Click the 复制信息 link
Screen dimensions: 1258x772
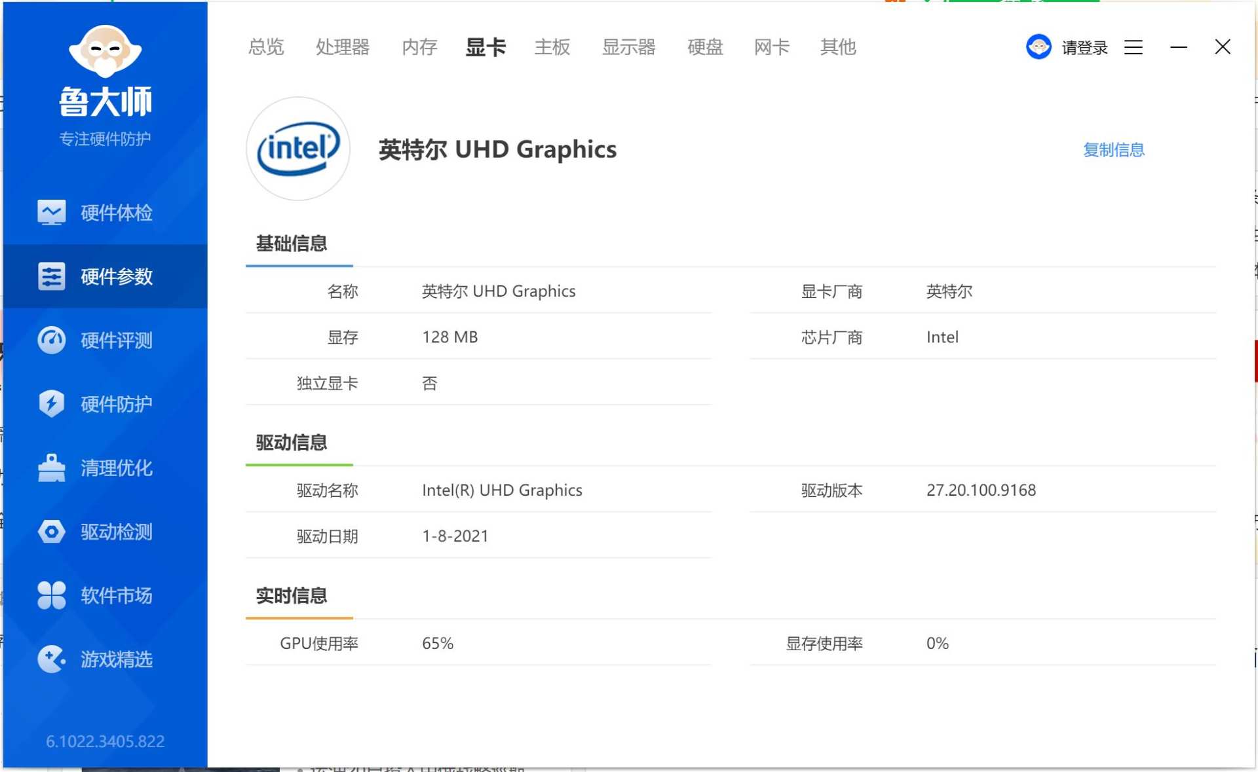[1113, 150]
